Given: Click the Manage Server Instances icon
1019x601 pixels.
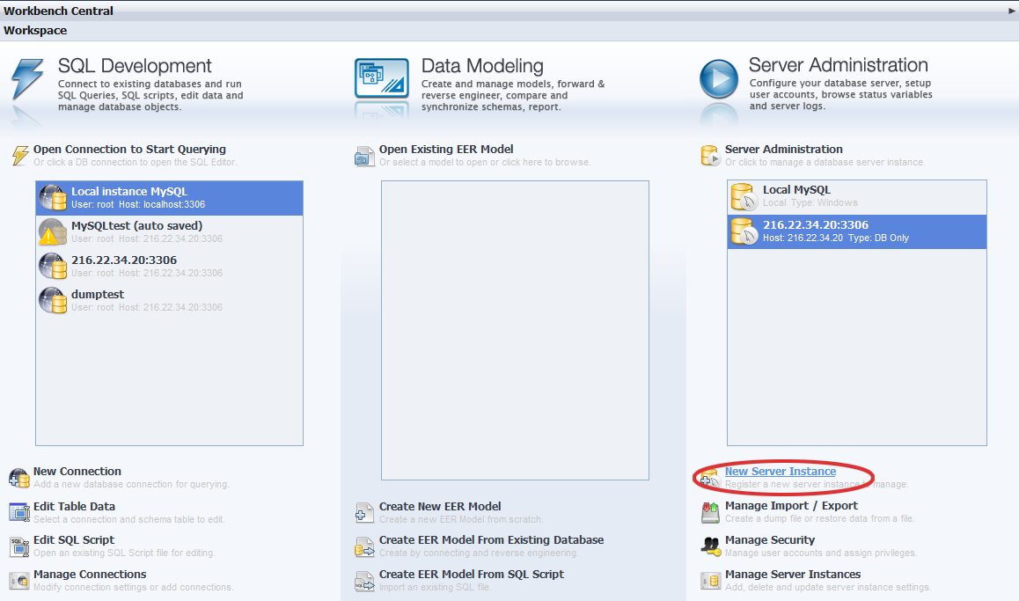Looking at the screenshot, I should click(x=710, y=580).
